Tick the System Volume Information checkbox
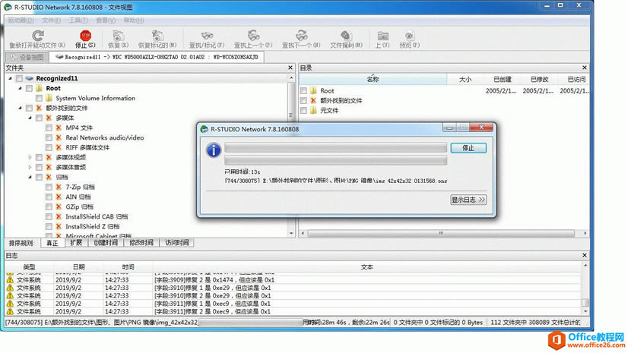This screenshot has width=628, height=353. 39,98
